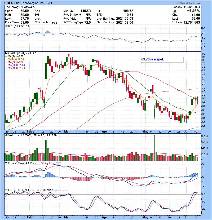The height and width of the screenshot is (220, 212).
Task: Click the StockCharts.com watermark text
Action: [189, 3]
